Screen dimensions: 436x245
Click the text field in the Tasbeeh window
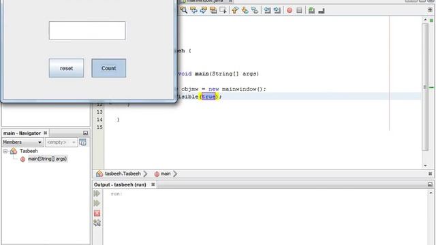click(87, 31)
